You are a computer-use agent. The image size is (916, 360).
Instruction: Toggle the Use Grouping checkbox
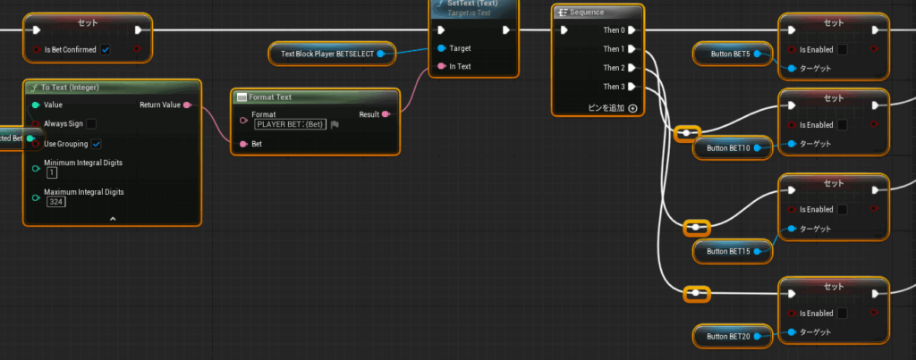(x=96, y=144)
